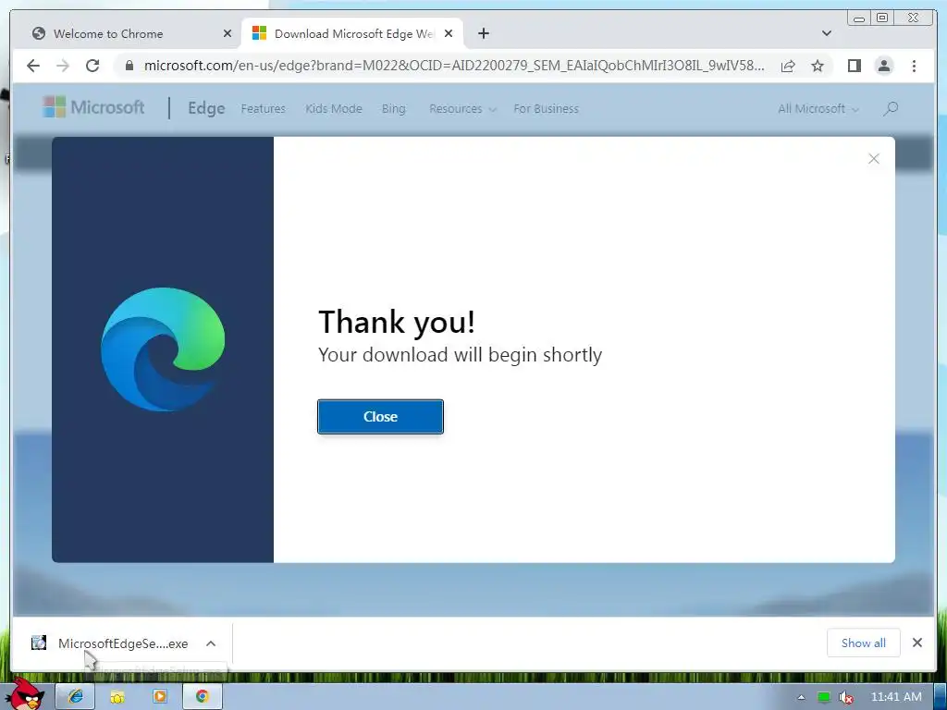Click Thank you! heading text
This screenshot has height=710, width=947.
pos(397,322)
